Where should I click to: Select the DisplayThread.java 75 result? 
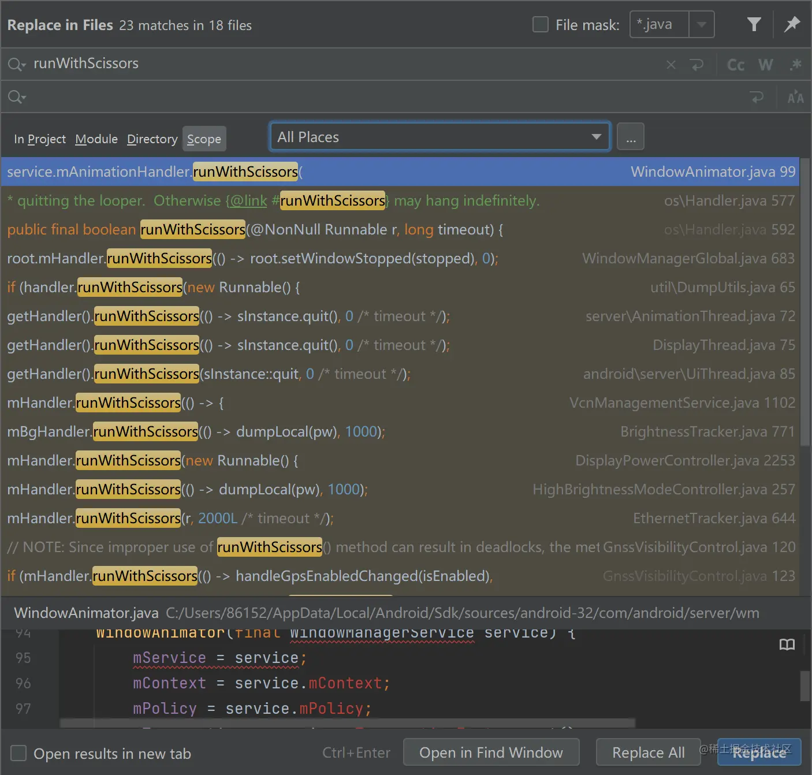(401, 345)
